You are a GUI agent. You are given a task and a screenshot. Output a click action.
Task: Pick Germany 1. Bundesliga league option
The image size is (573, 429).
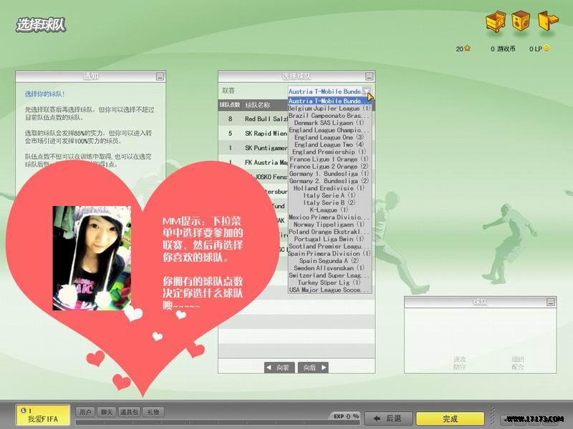(329, 174)
